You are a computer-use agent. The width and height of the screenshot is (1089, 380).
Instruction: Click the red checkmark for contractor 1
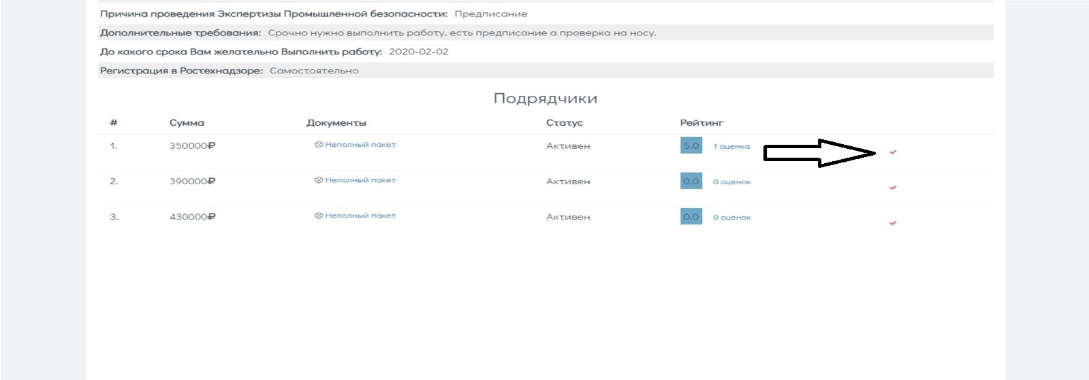[893, 152]
